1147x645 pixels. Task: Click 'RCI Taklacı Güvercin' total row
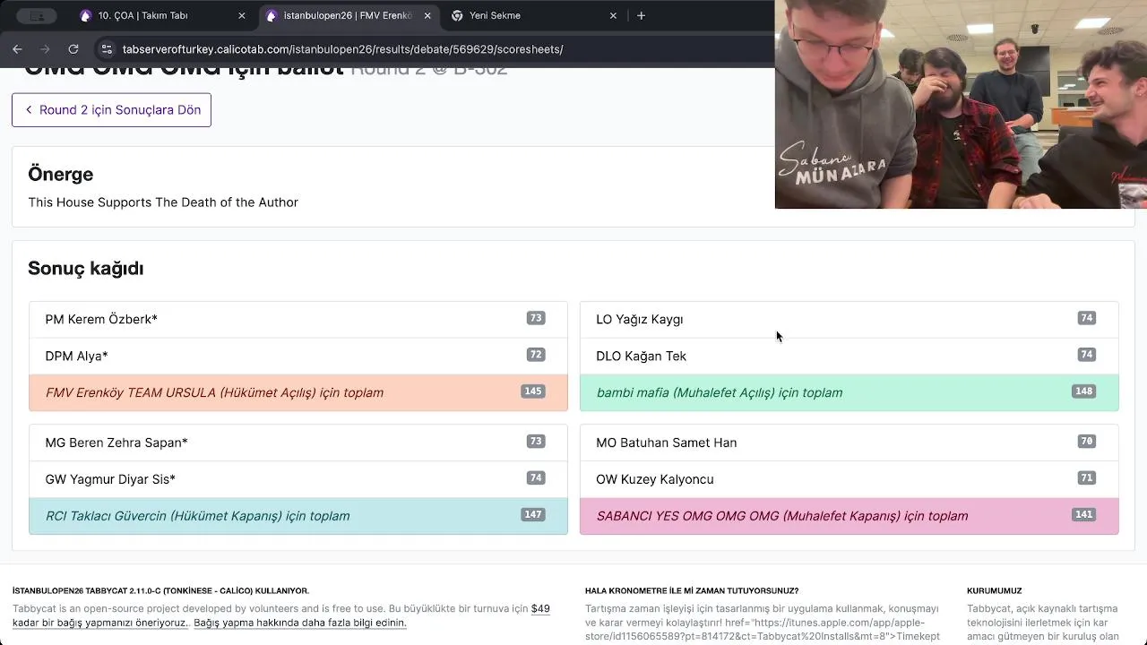298,516
